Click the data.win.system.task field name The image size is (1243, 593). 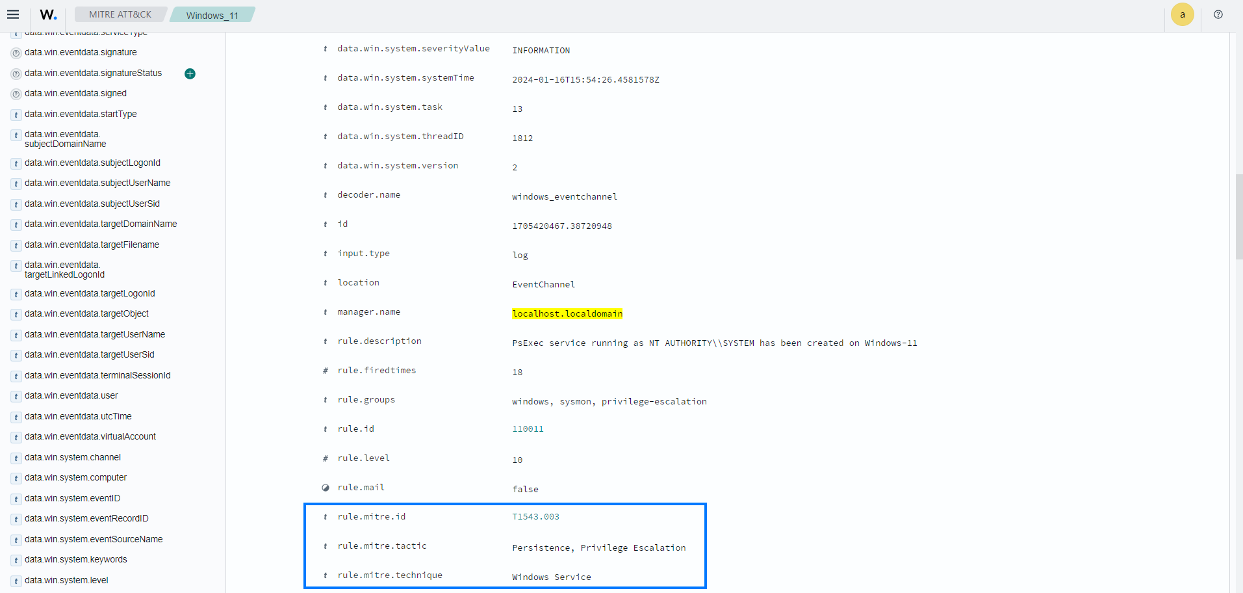coord(390,107)
